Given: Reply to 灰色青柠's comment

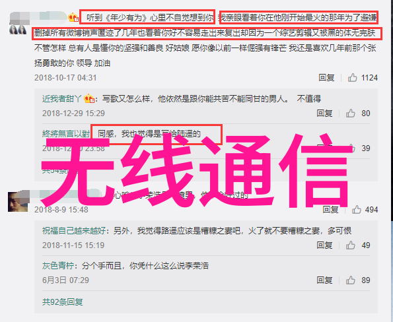Looking at the screenshot, I should pos(324,280).
